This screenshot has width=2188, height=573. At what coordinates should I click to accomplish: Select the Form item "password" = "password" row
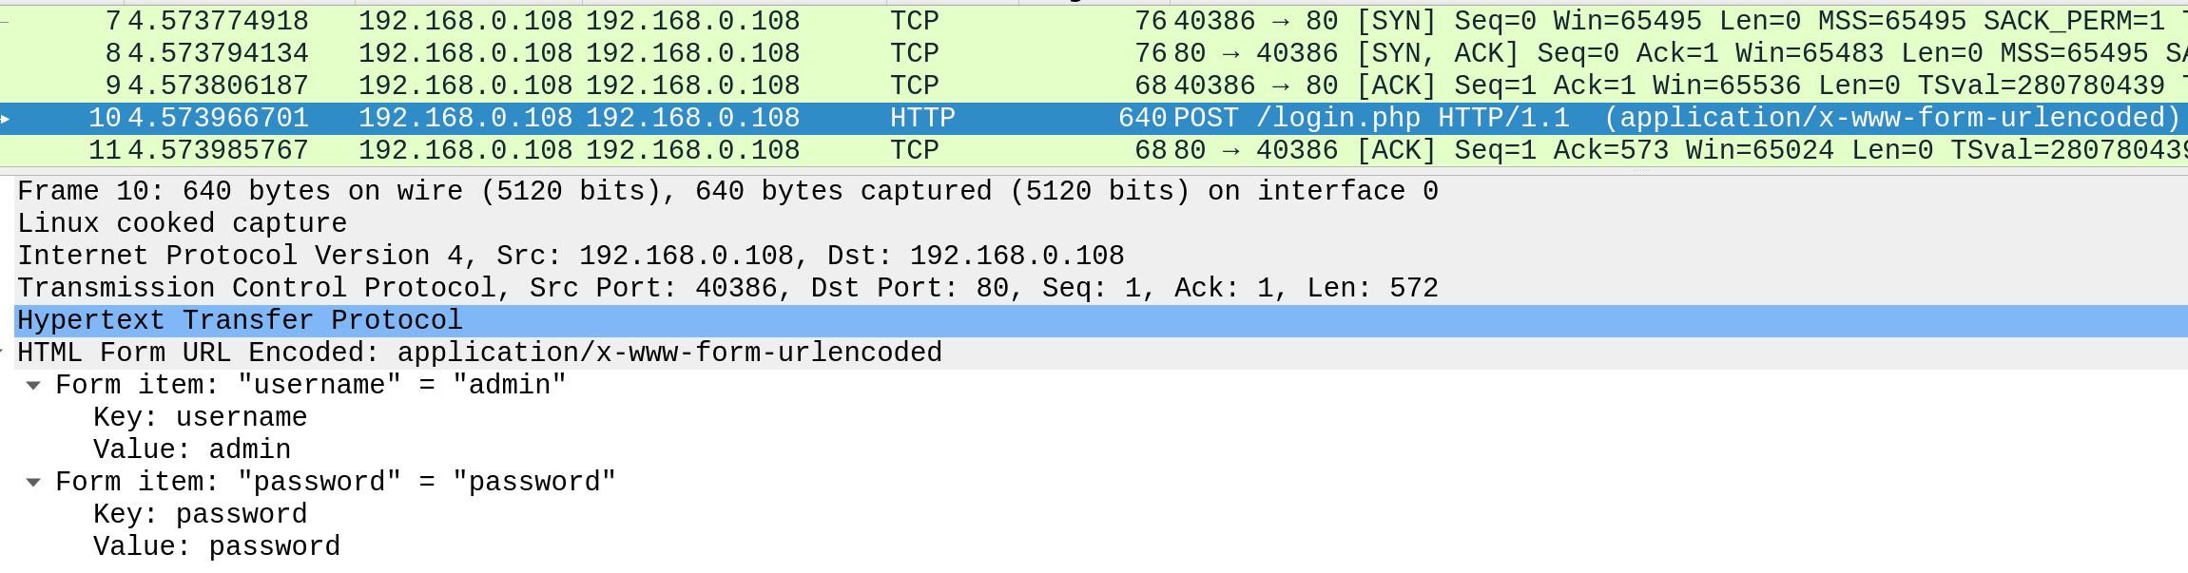(336, 482)
